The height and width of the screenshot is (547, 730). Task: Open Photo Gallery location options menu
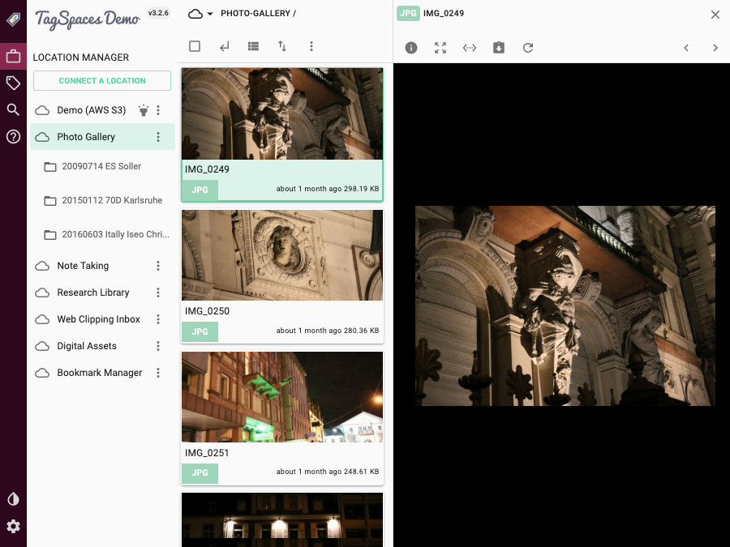click(x=158, y=137)
